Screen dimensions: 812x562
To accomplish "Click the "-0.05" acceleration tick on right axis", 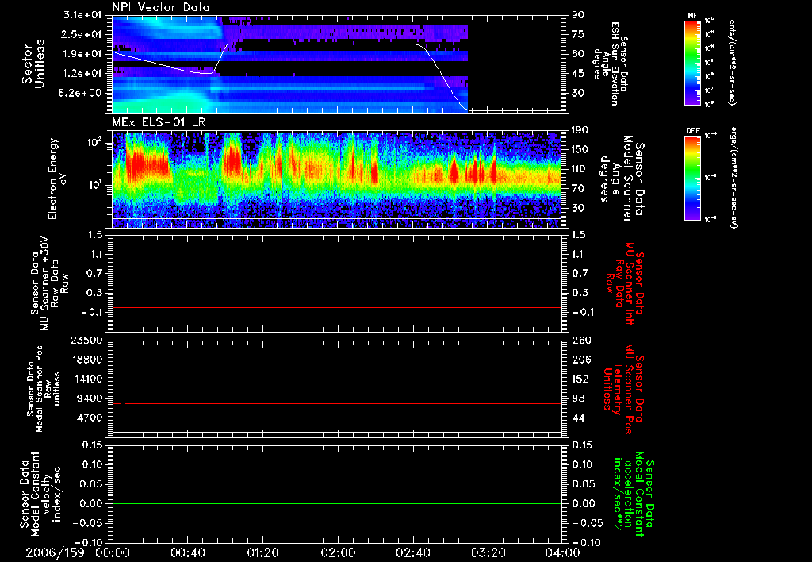I will (x=588, y=522).
